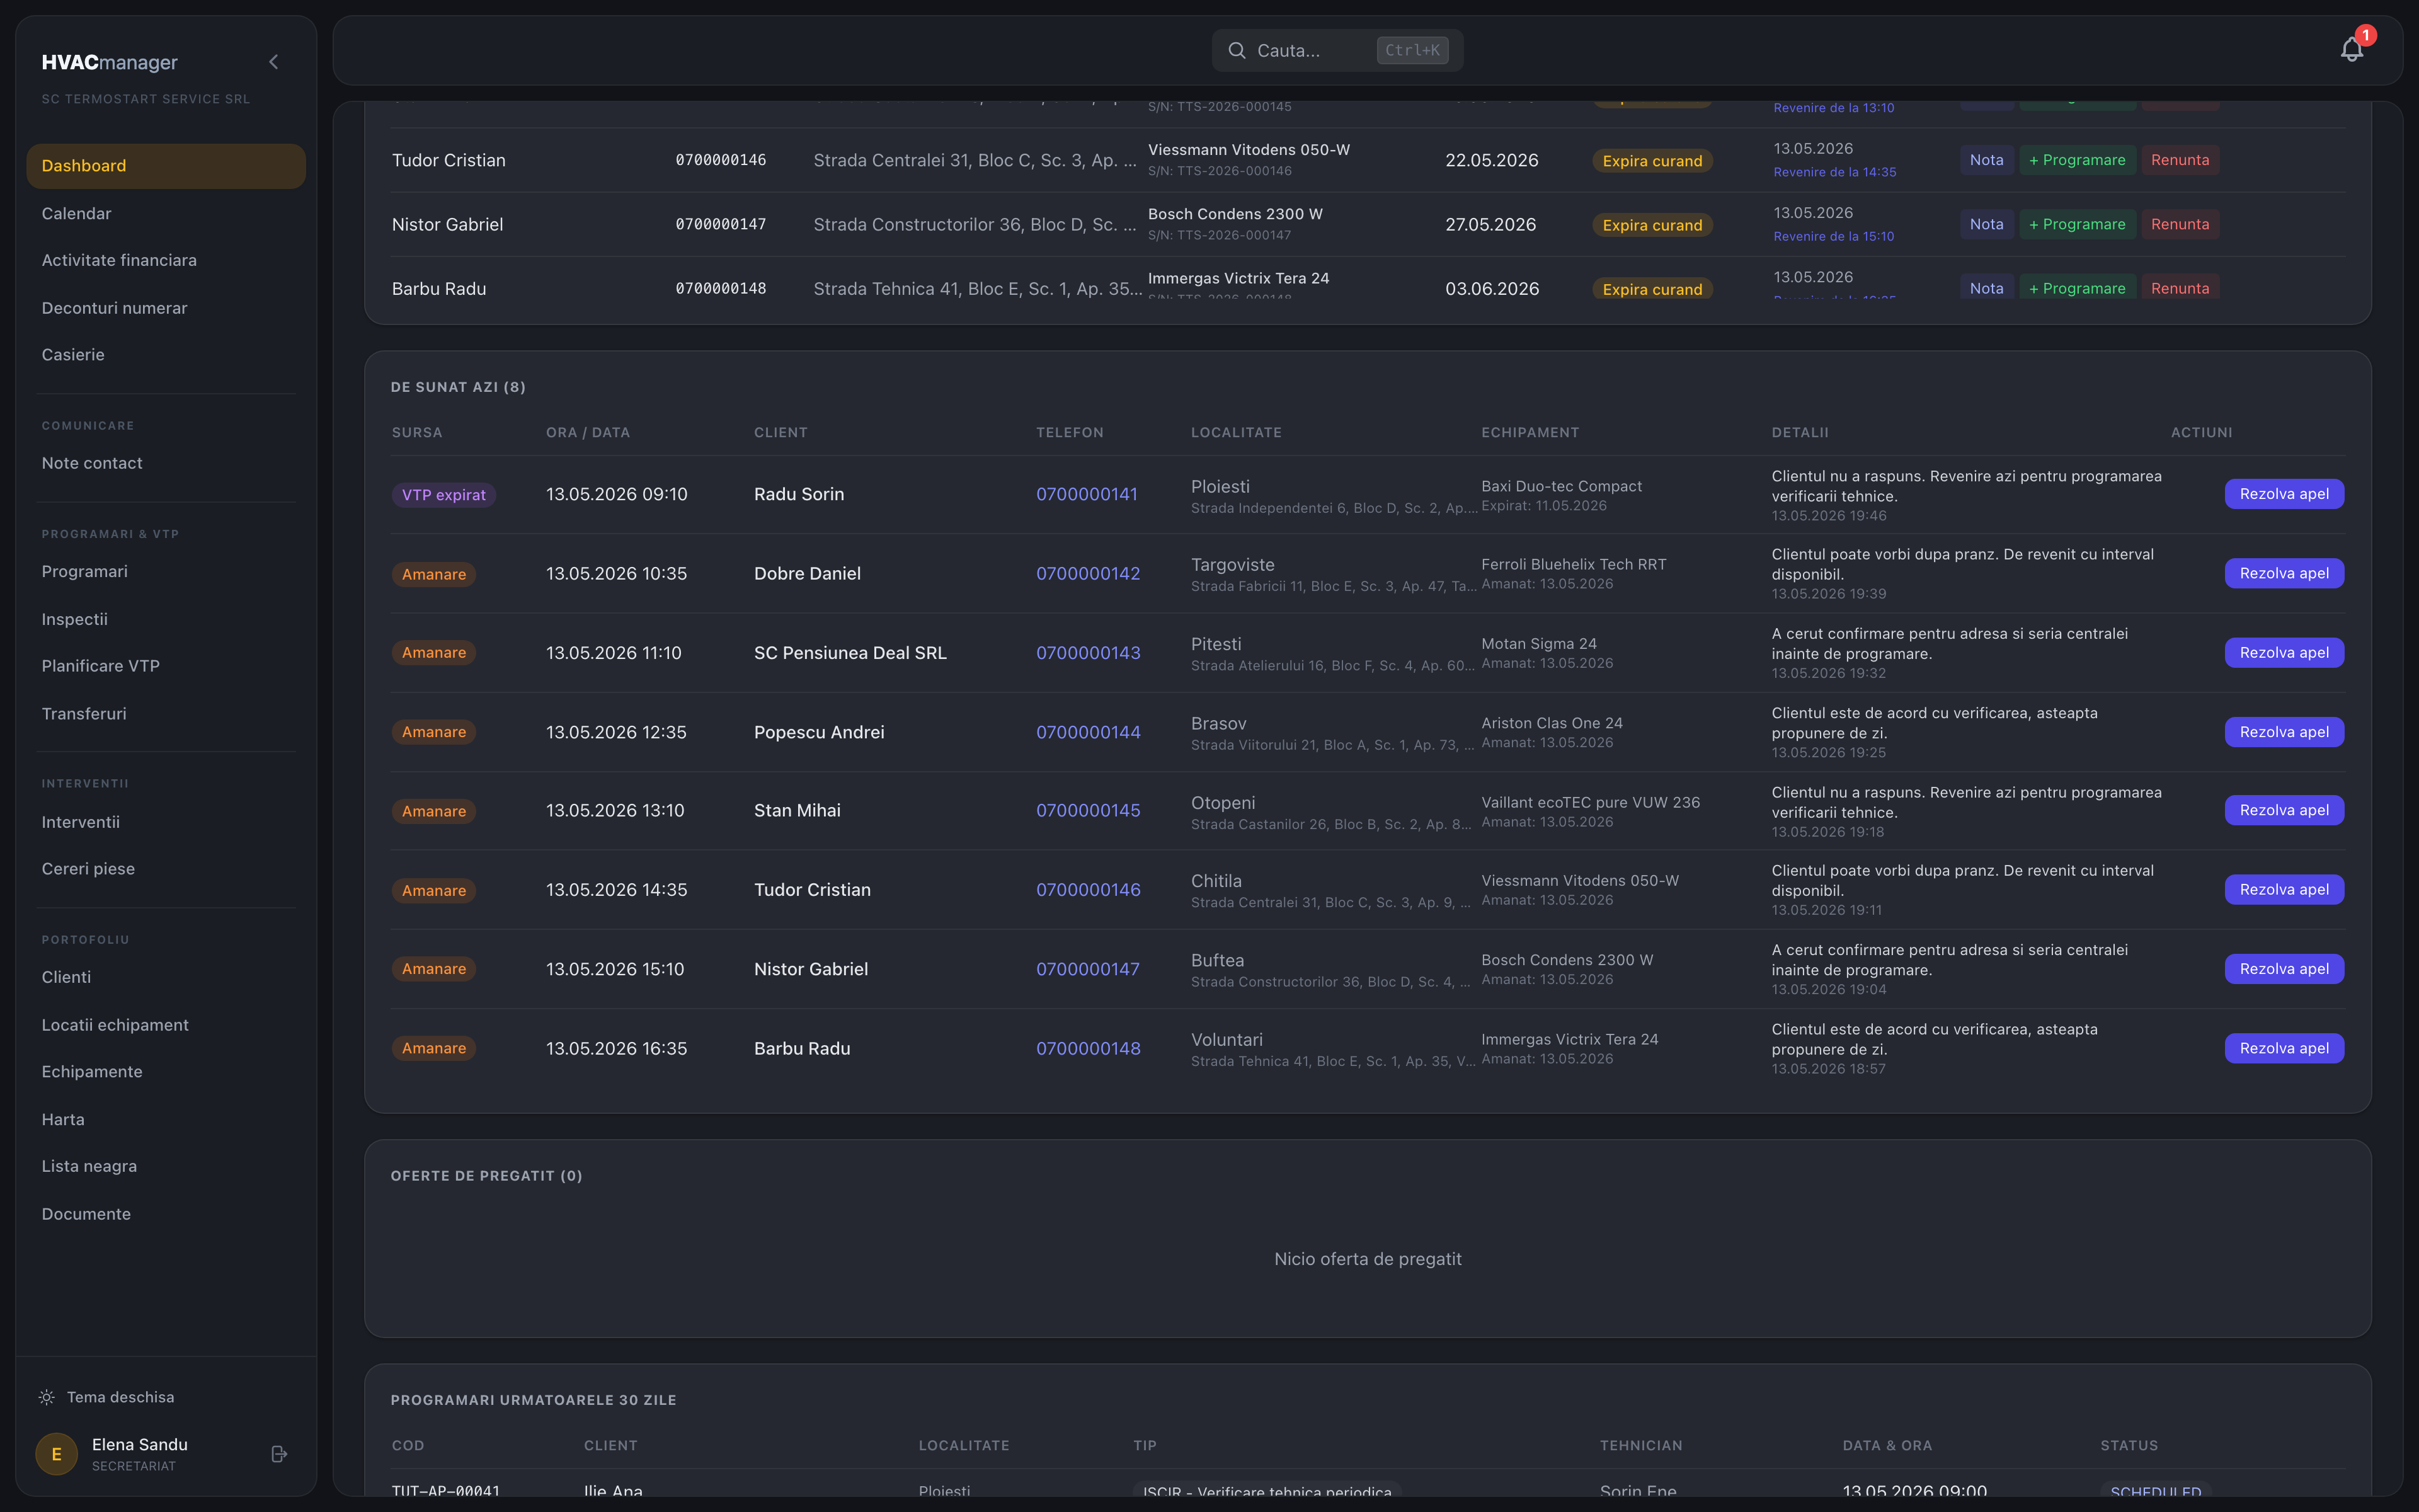Click Revenire de la 14:35 text

pyautogui.click(x=1834, y=172)
